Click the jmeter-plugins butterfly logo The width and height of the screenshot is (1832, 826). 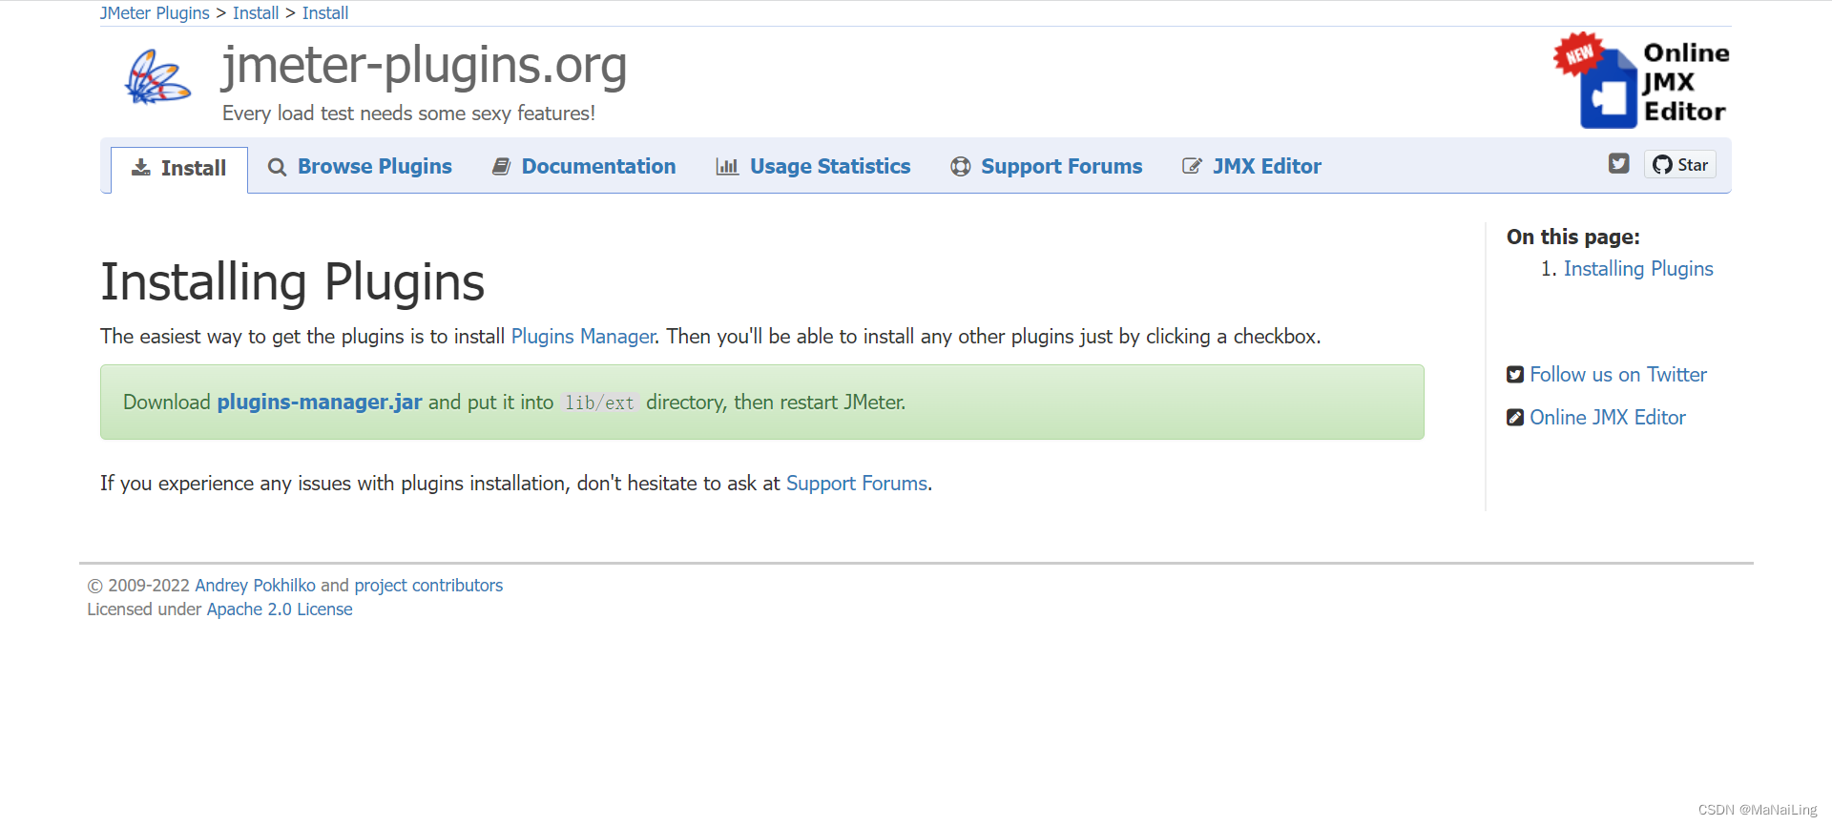tap(158, 77)
